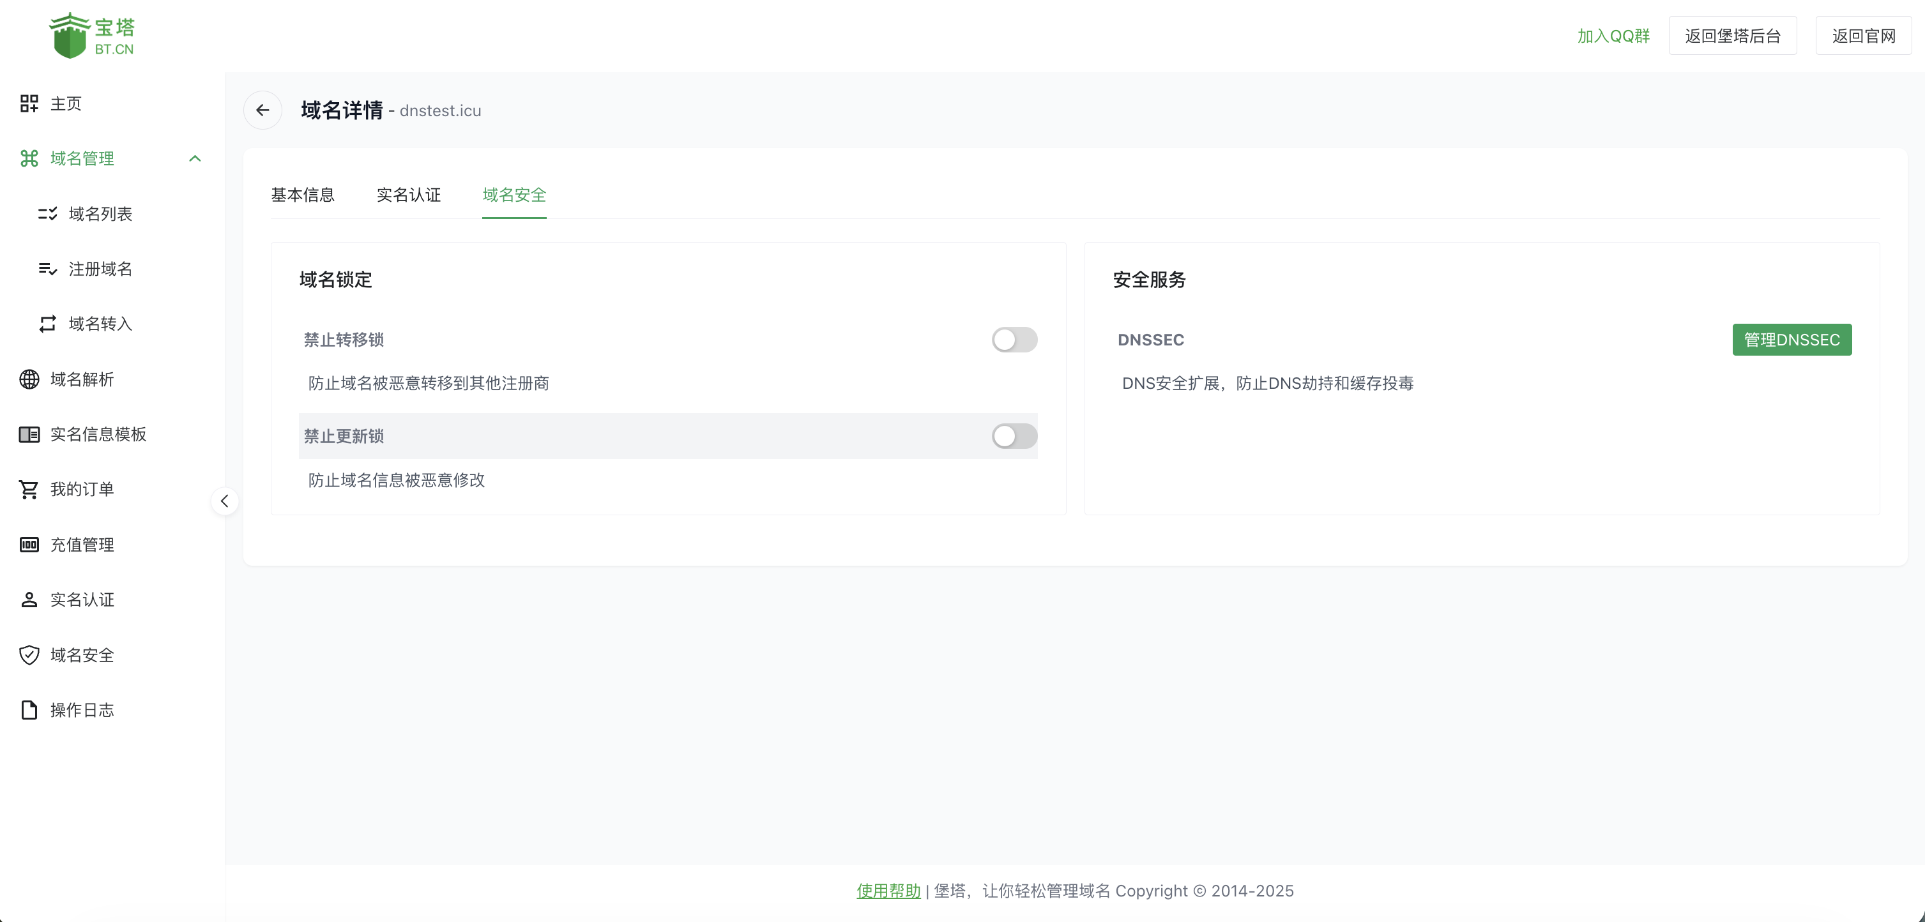Click the 管理DNSSEC button

coord(1792,340)
